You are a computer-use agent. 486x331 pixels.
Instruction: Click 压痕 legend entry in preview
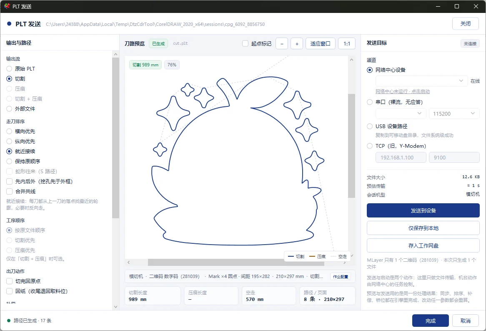[317, 256]
